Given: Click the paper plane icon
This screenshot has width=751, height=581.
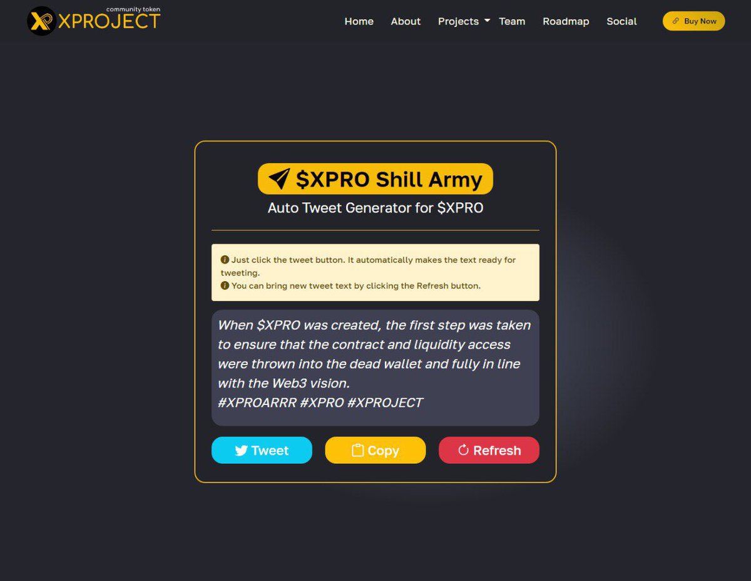Looking at the screenshot, I should click(x=278, y=179).
